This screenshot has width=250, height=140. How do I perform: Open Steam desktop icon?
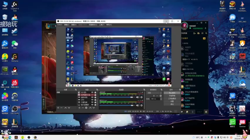tap(15, 32)
